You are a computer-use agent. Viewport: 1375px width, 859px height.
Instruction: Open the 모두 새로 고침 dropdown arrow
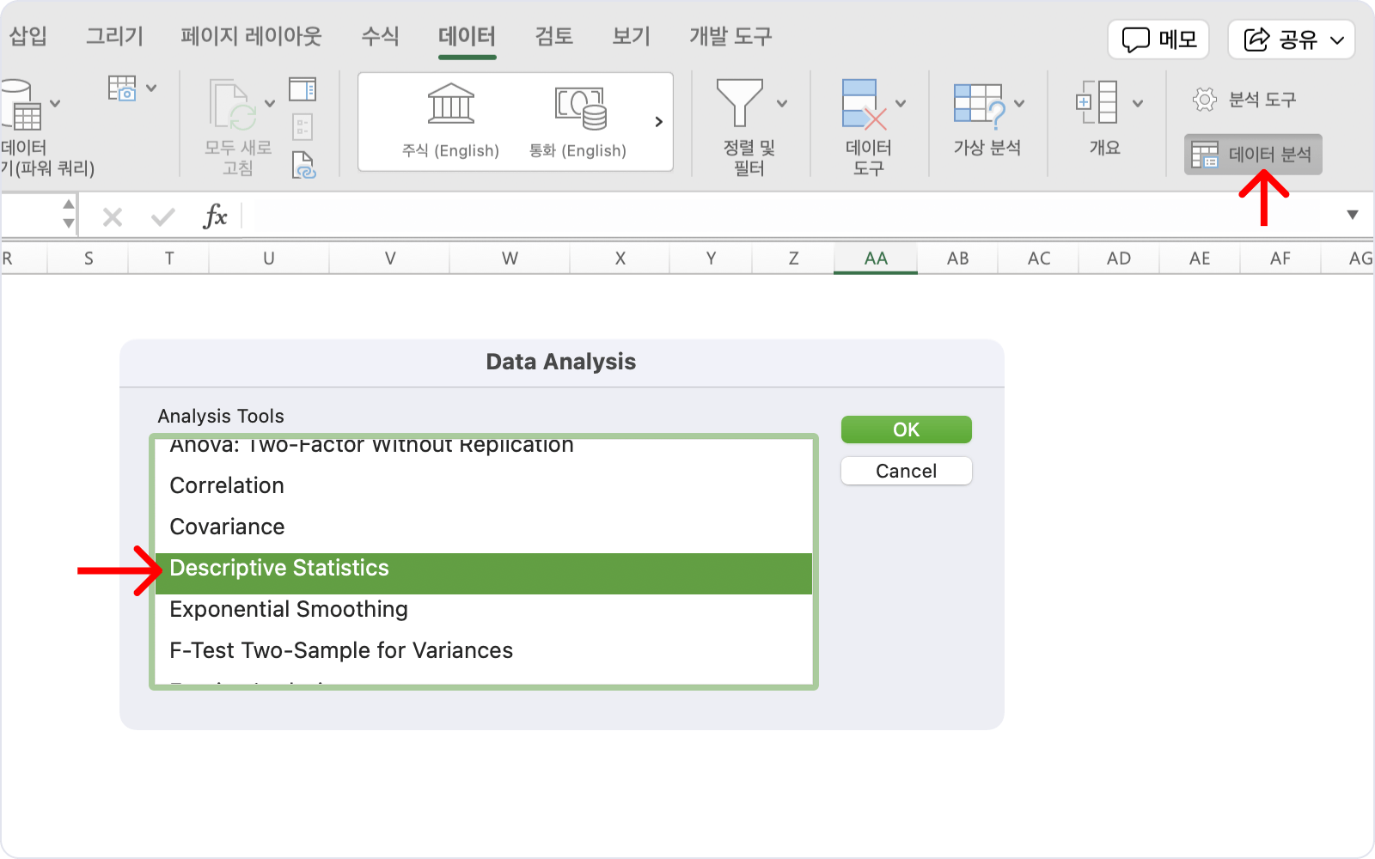[270, 104]
